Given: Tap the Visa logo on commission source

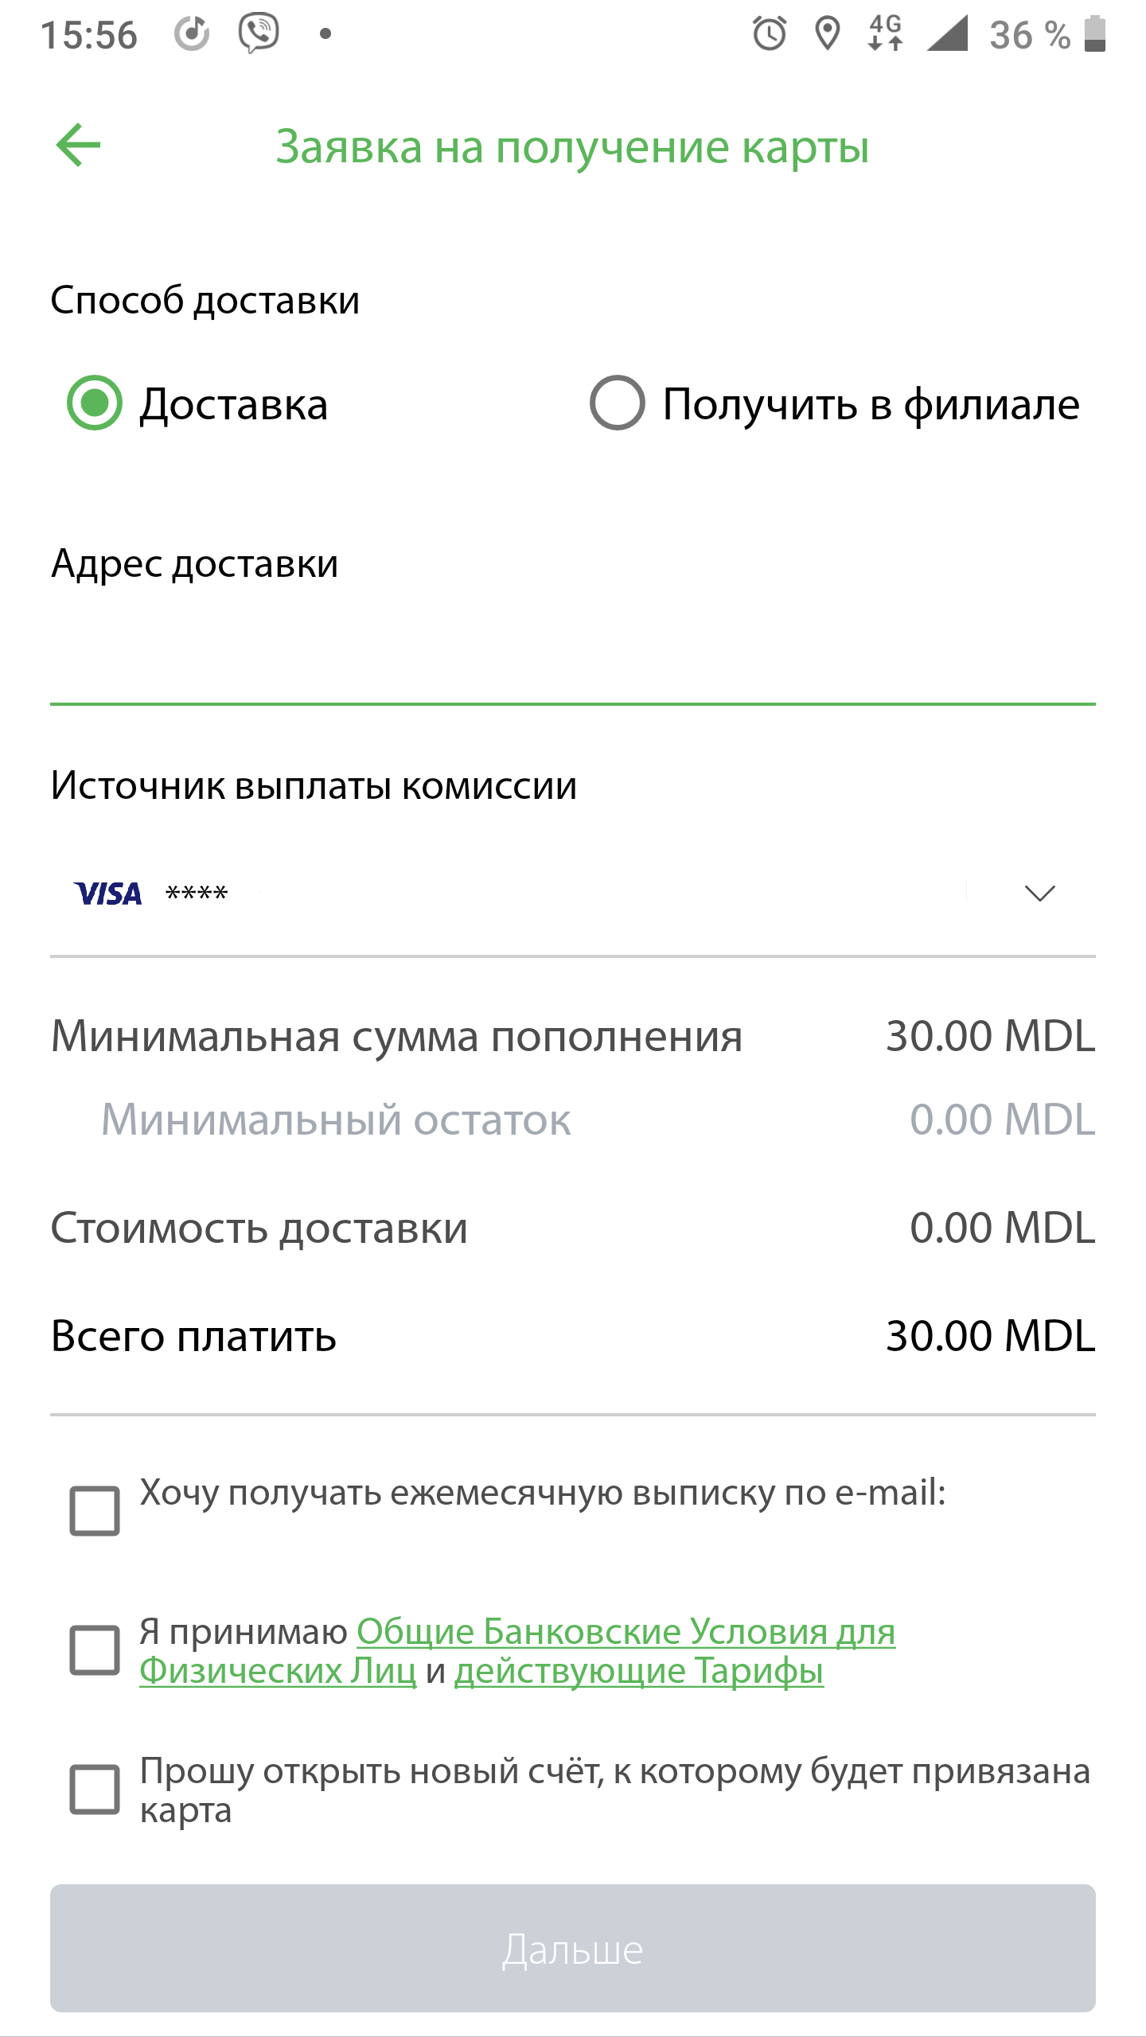Looking at the screenshot, I should click(107, 894).
